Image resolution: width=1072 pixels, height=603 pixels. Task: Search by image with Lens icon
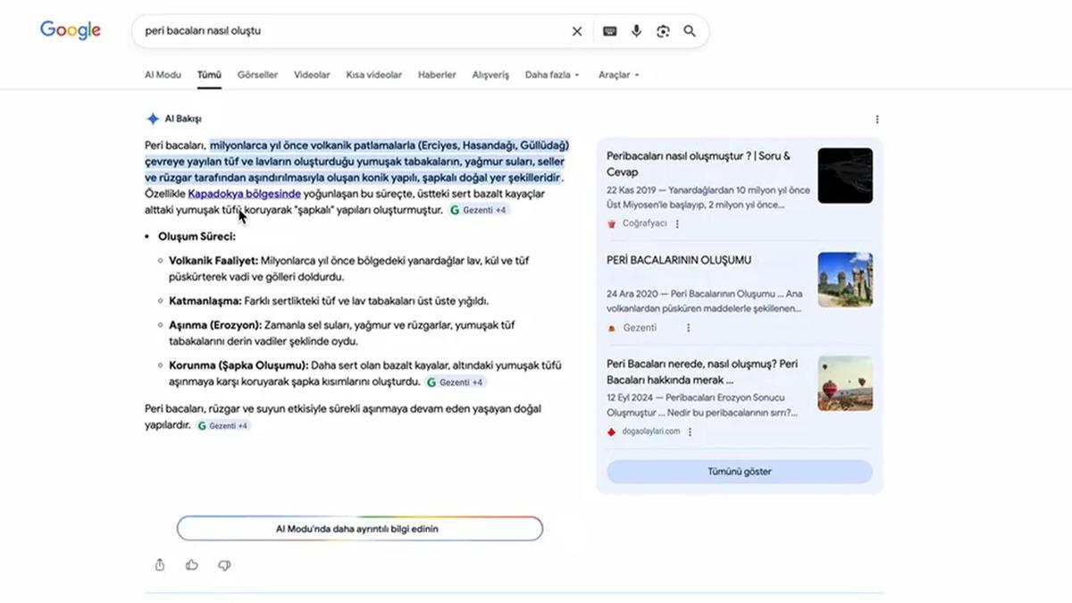663,31
